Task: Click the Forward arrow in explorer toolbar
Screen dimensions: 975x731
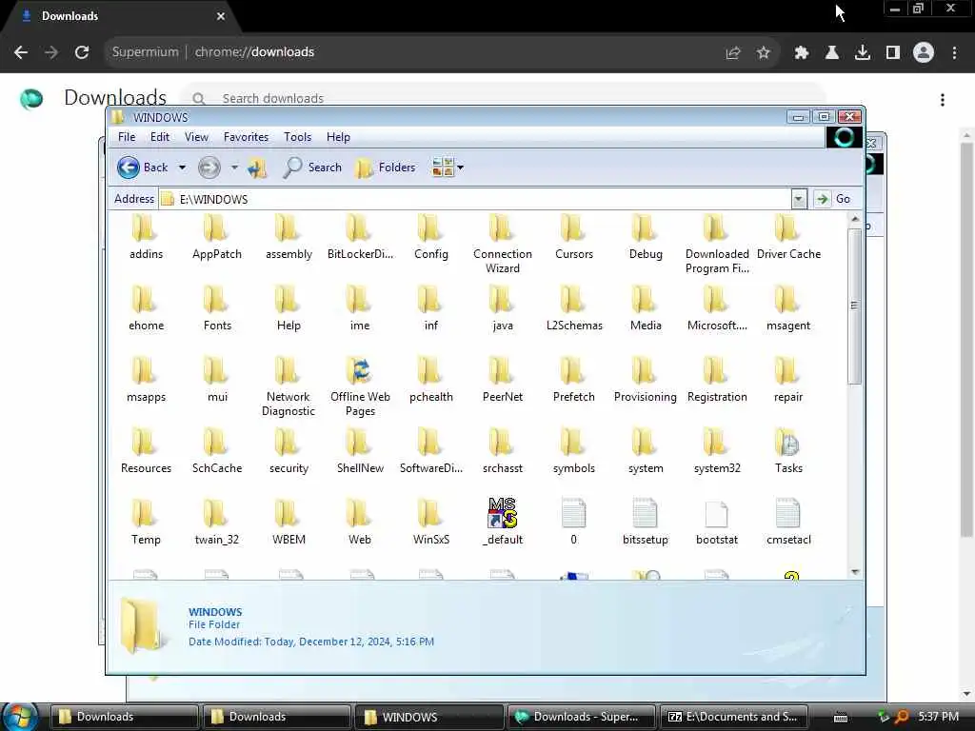Action: [209, 168]
